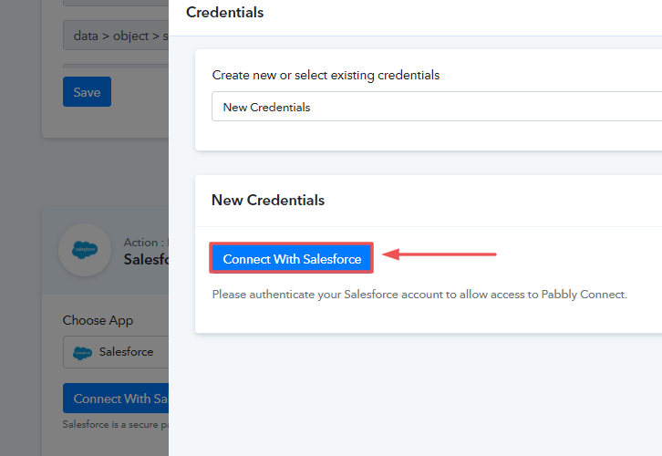Click the large round Salesforce cloud logo
The width and height of the screenshot is (662, 456).
tap(85, 250)
